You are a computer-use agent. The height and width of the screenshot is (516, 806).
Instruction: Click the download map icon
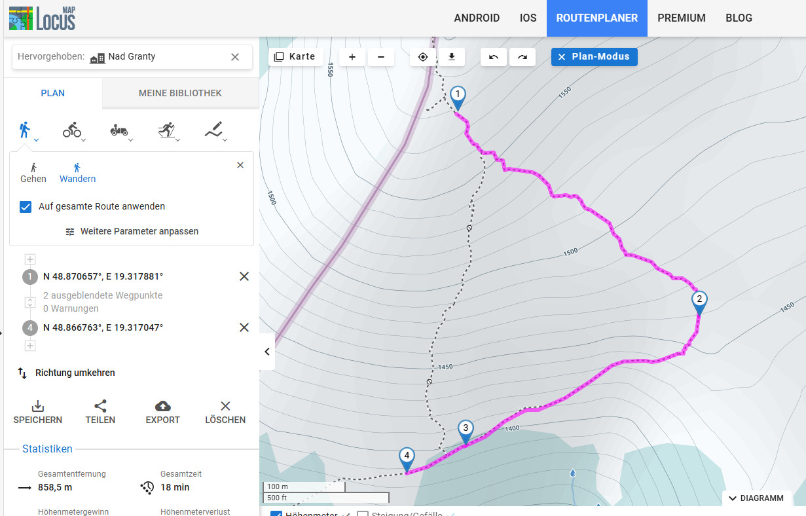(452, 57)
